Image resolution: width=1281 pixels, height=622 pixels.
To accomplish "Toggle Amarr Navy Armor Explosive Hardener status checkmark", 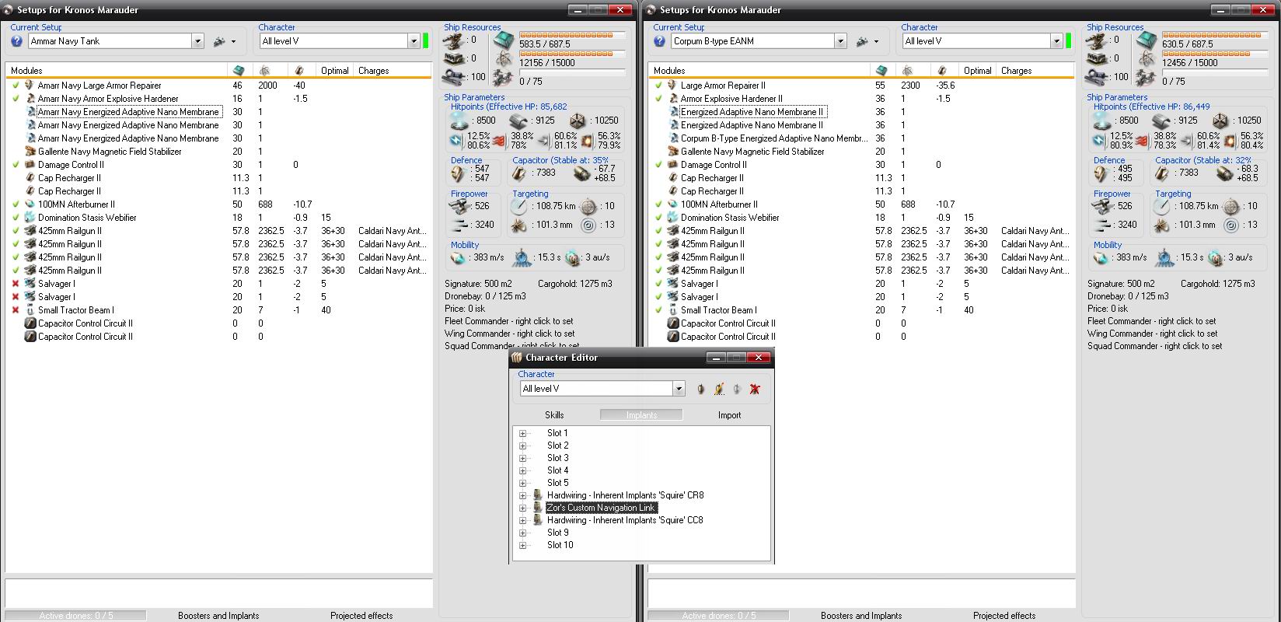I will pos(16,99).
